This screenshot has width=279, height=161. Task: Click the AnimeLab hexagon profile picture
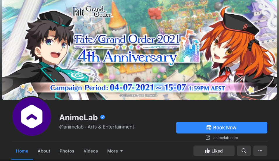tap(32, 117)
